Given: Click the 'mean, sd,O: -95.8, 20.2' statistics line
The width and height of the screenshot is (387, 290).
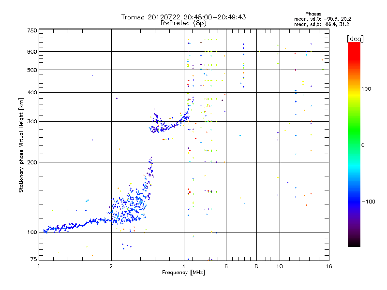Looking at the screenshot, I should [x=322, y=19].
